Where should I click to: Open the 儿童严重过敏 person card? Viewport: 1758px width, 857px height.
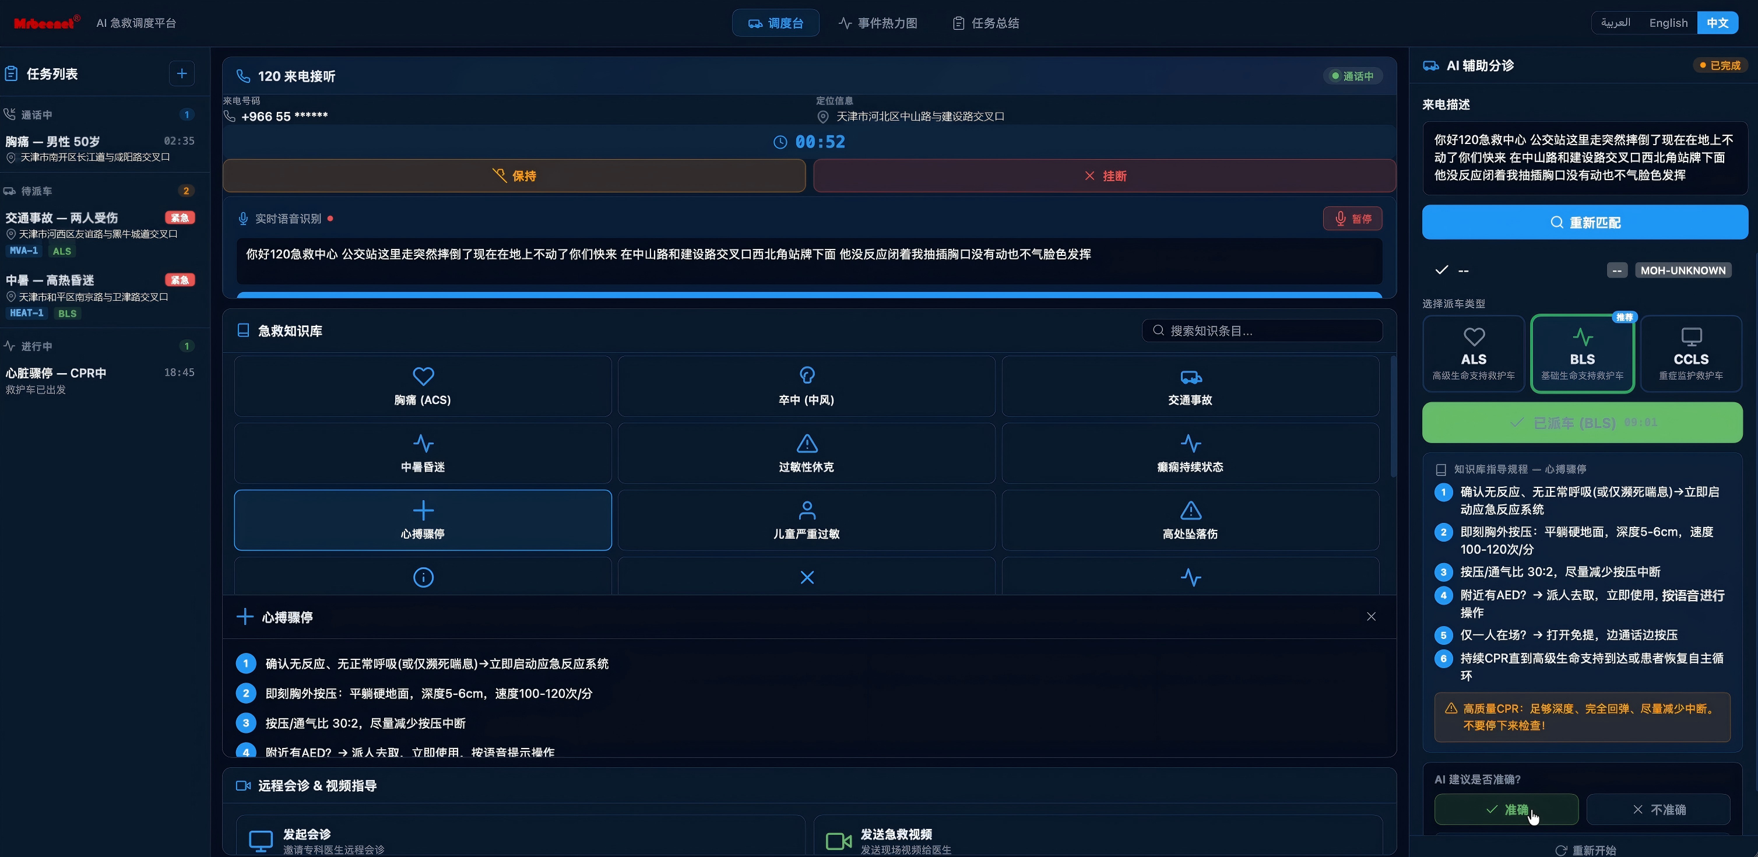click(x=807, y=520)
